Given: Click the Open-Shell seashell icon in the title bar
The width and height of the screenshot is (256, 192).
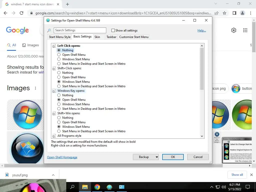Looking at the screenshot, I should (48, 20).
